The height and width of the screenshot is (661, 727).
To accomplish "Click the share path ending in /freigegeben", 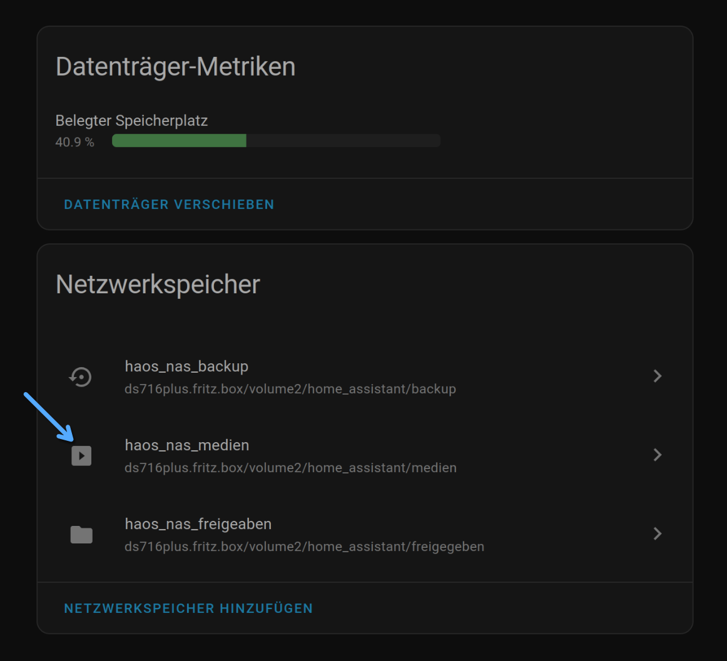I will tap(304, 547).
